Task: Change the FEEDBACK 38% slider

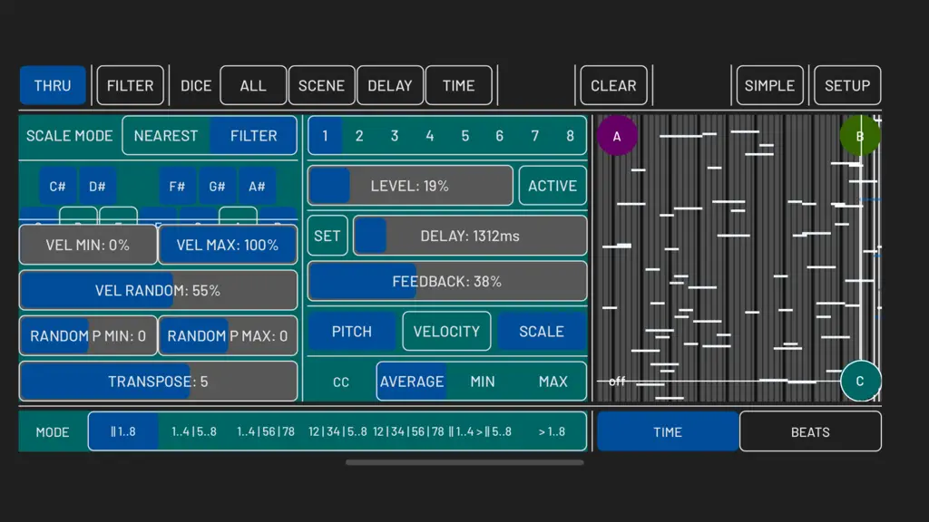Action: click(447, 281)
